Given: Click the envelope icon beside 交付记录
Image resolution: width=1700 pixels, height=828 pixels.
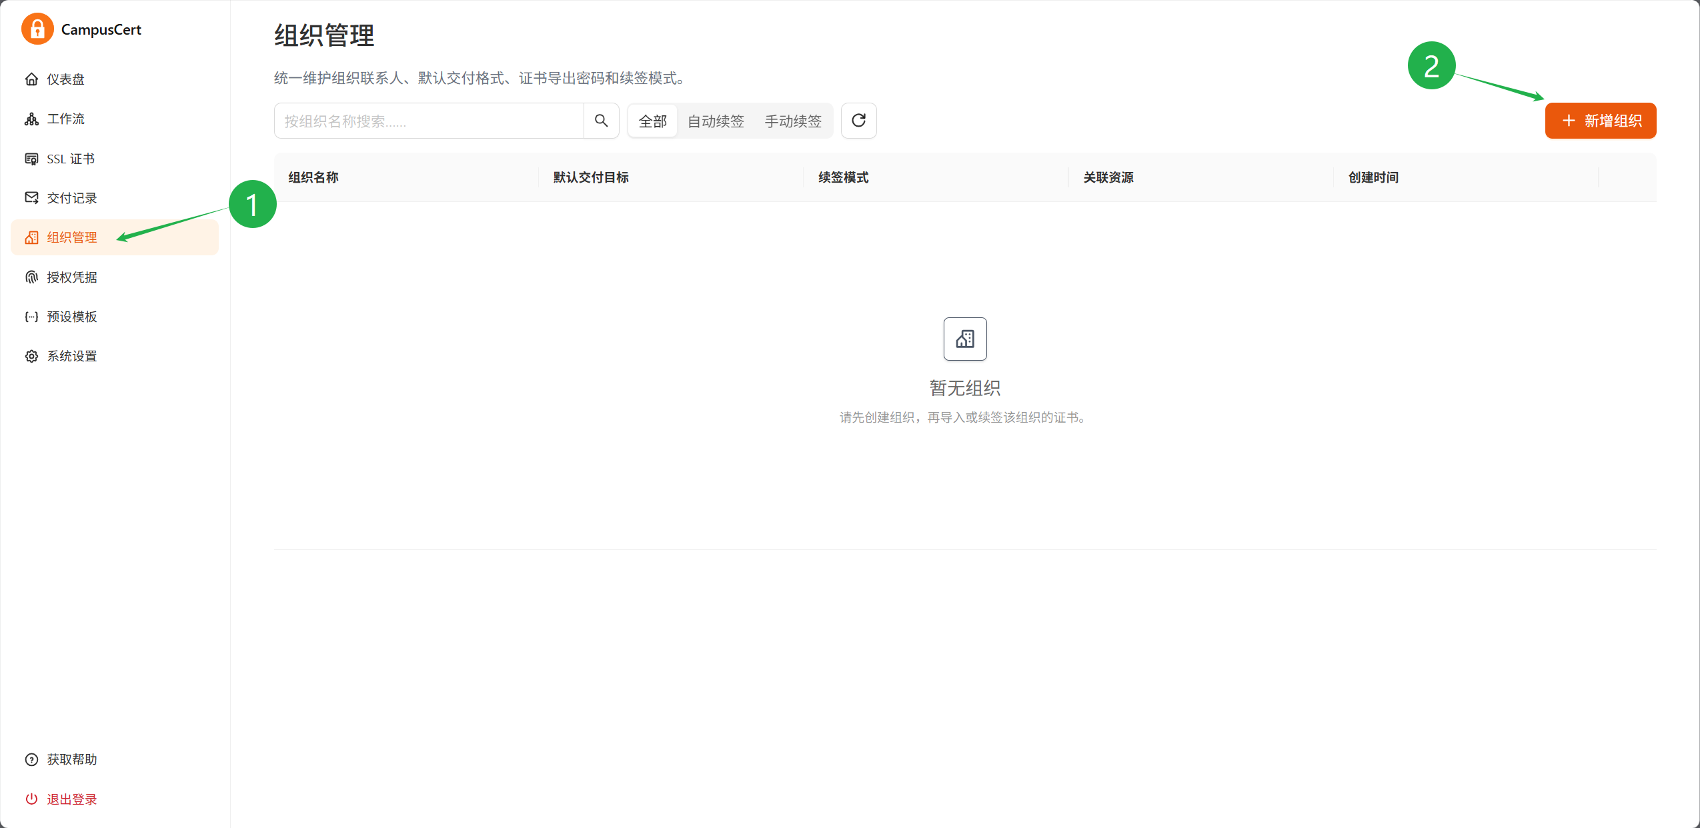Looking at the screenshot, I should [x=31, y=198].
